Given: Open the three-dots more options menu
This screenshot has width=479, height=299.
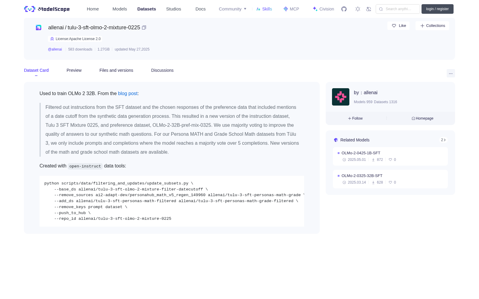Looking at the screenshot, I should click(x=451, y=73).
